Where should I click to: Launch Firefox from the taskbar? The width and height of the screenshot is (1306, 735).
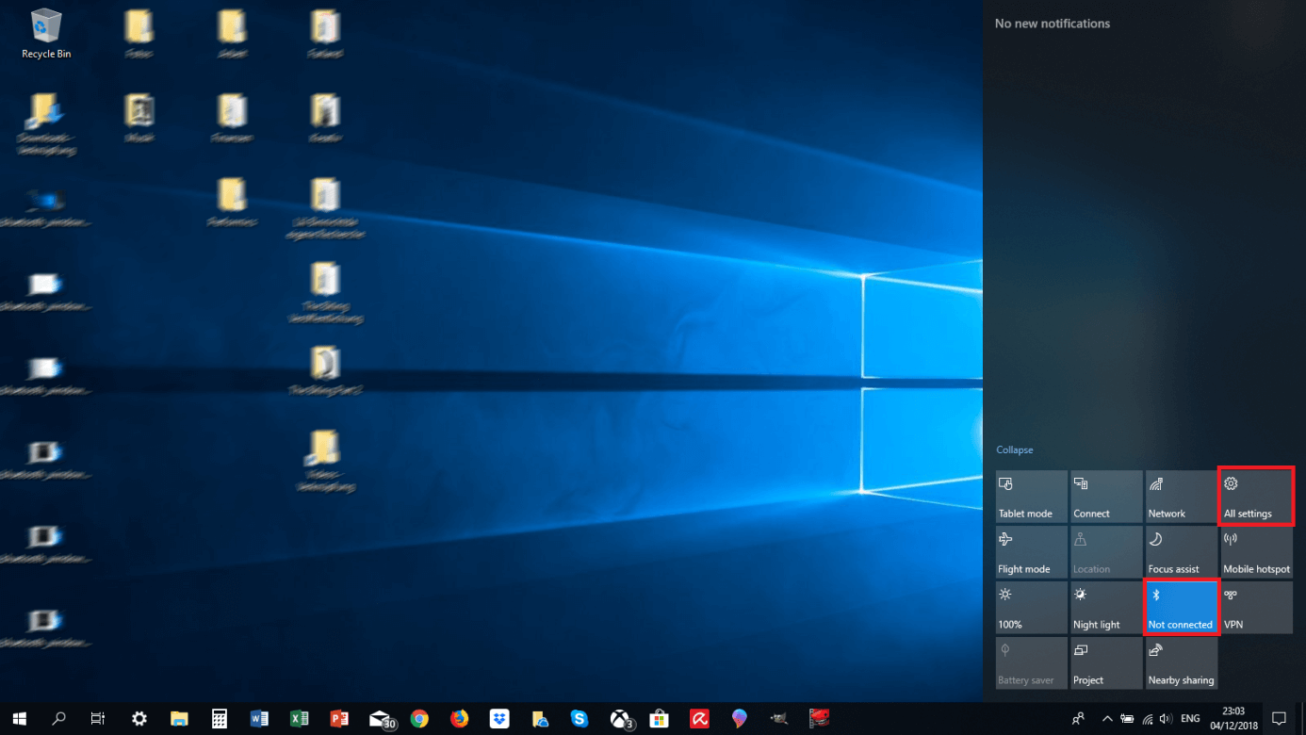click(459, 718)
